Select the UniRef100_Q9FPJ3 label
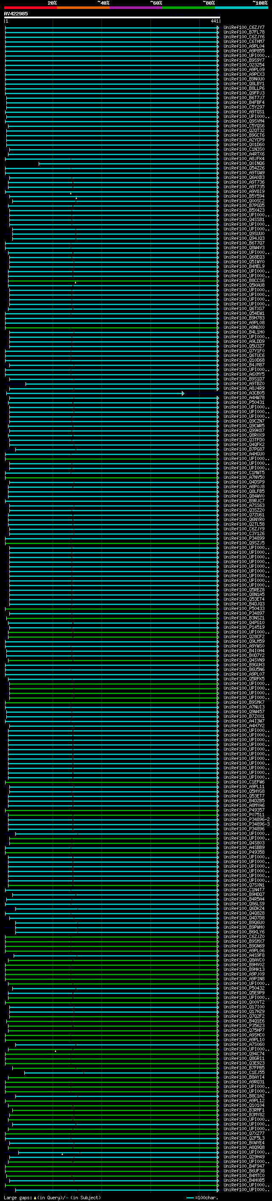272x1201 pixels. (x=244, y=93)
